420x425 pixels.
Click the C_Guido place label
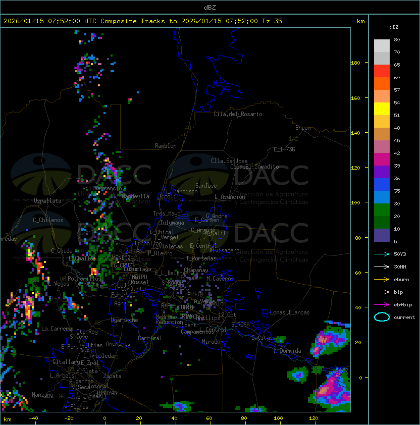click(62, 251)
